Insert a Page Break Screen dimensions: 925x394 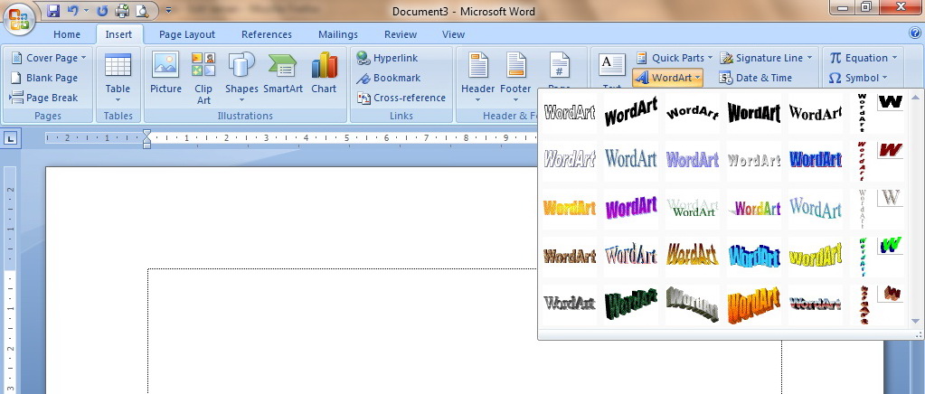[44, 98]
